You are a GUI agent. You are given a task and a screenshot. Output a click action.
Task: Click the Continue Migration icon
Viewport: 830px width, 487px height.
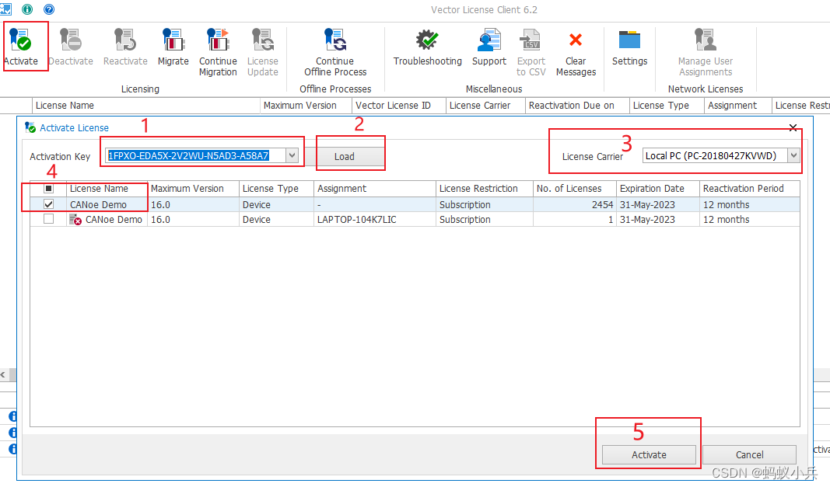tap(218, 40)
